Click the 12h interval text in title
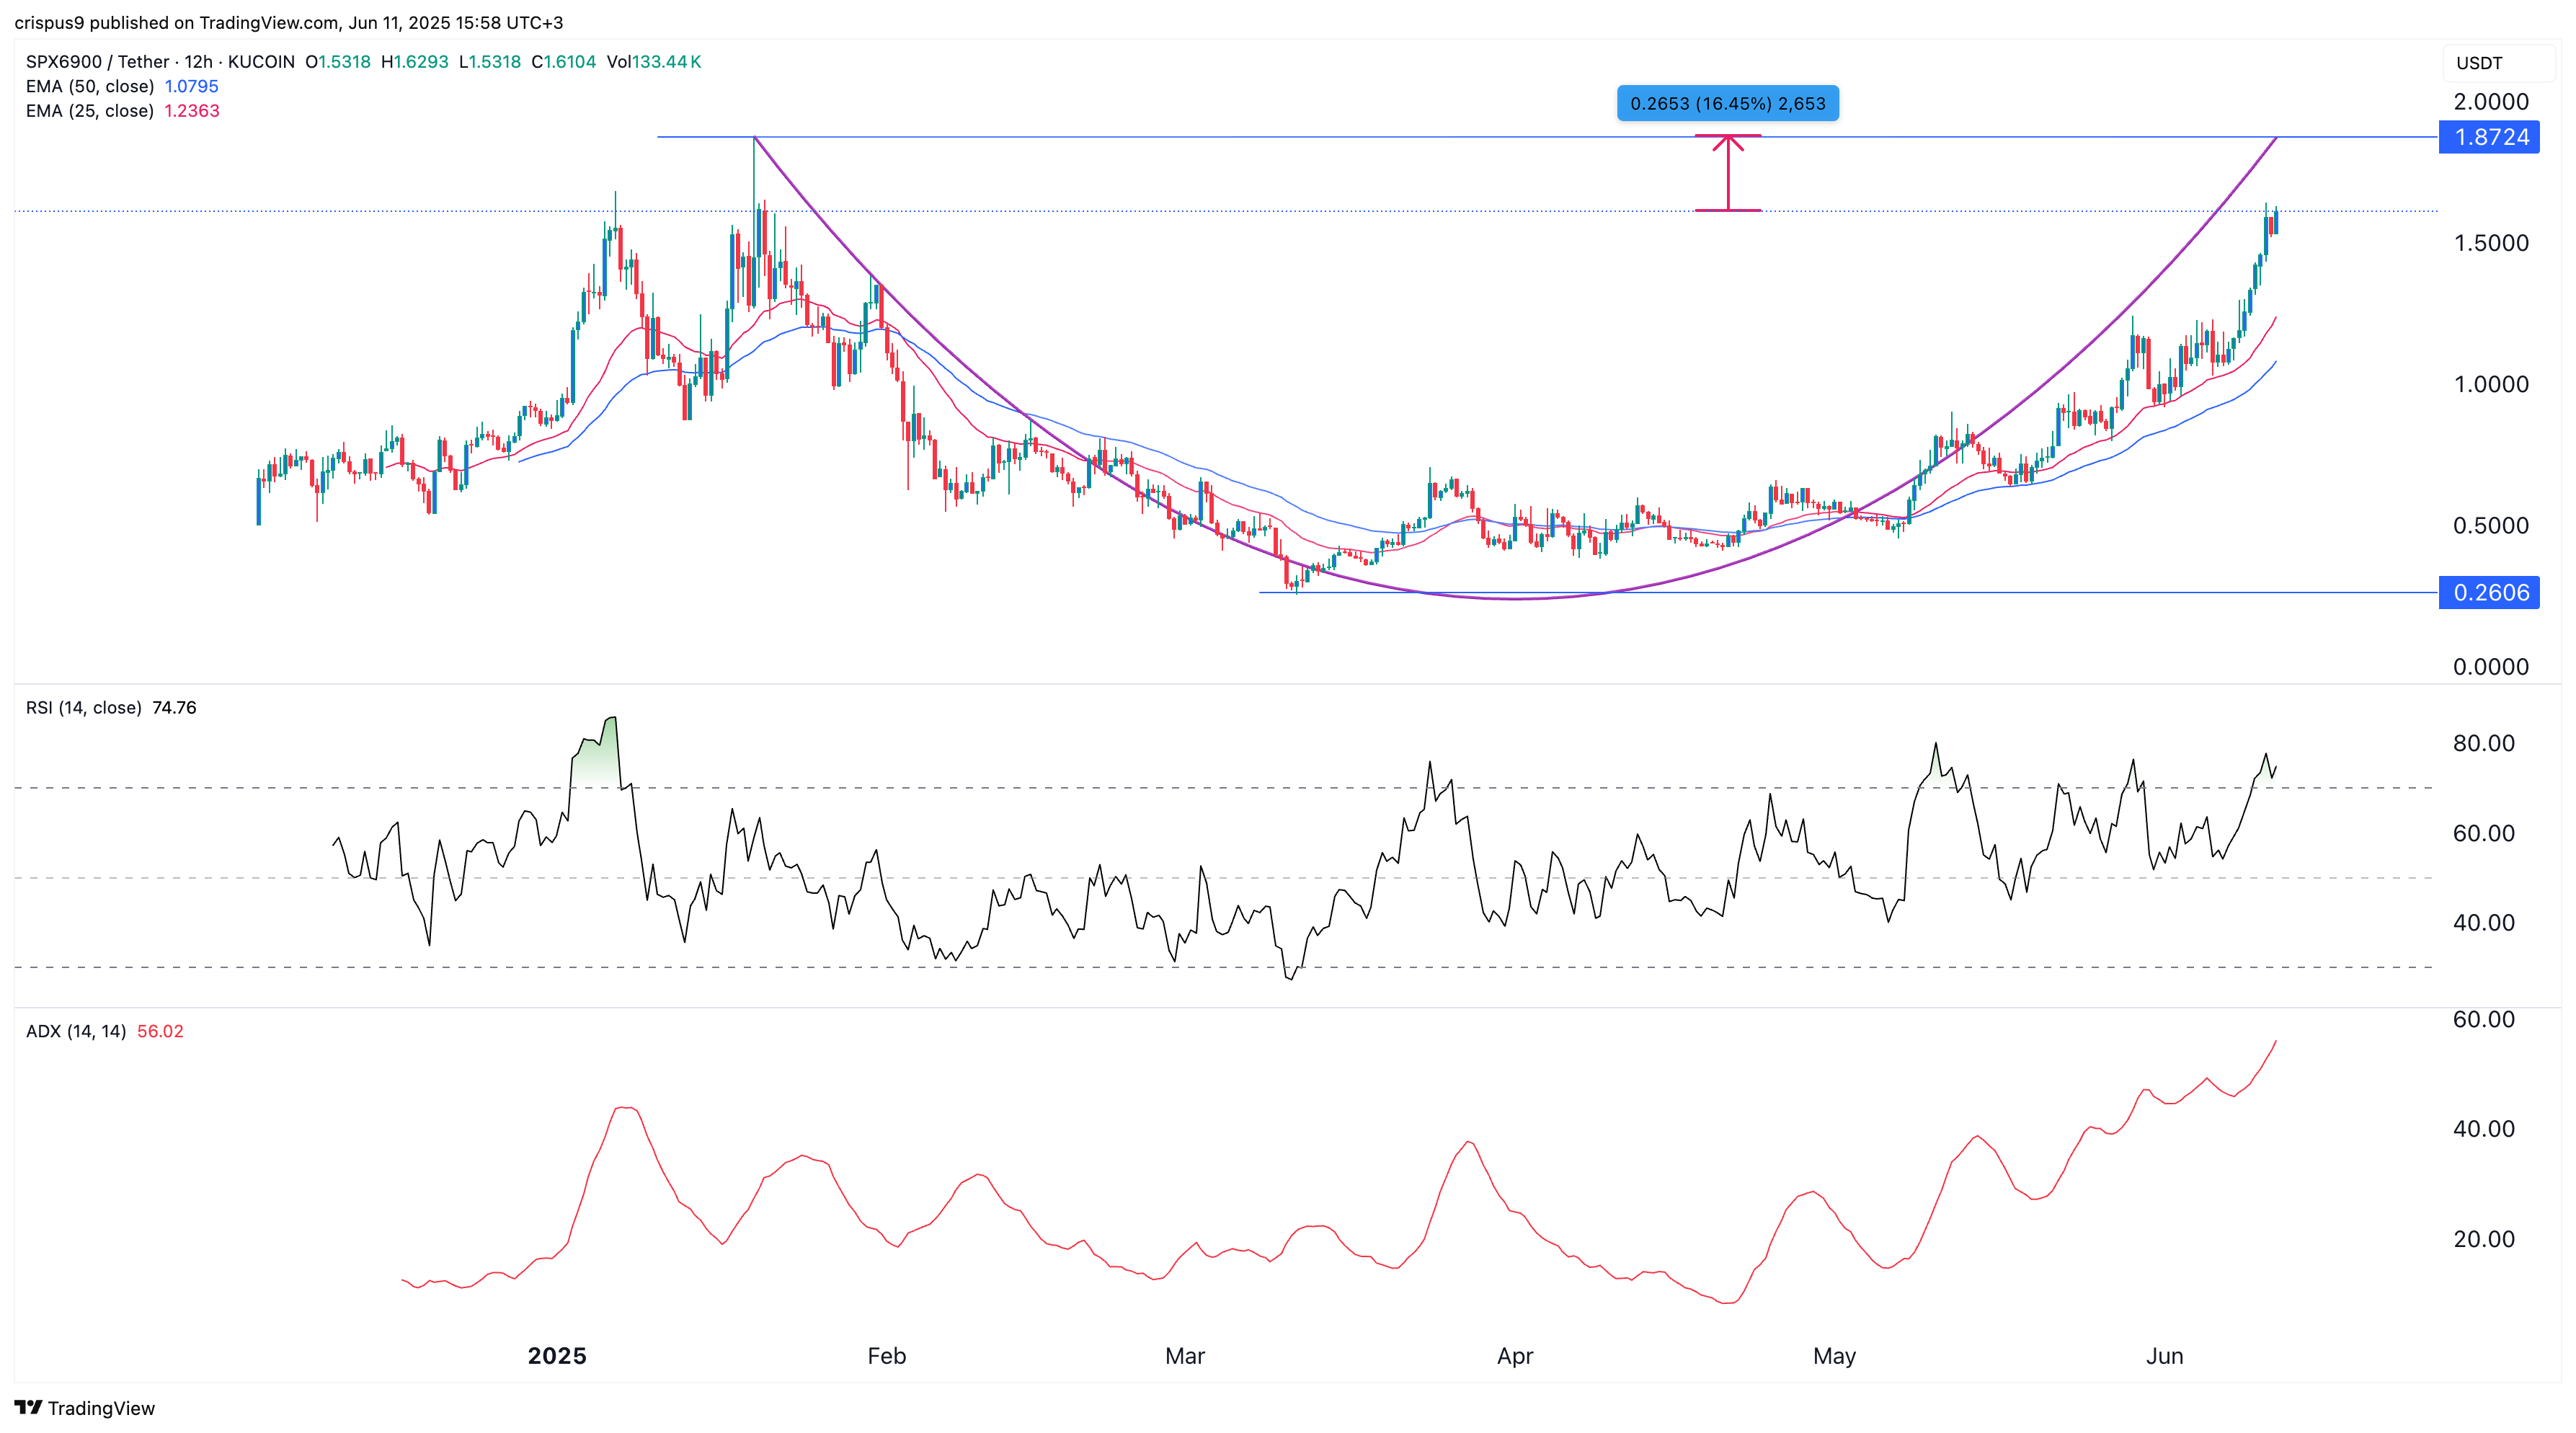 [x=198, y=62]
